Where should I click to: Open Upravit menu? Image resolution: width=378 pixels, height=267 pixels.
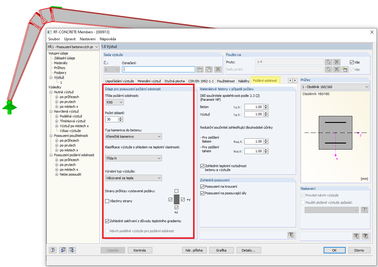pyautogui.click(x=70, y=39)
